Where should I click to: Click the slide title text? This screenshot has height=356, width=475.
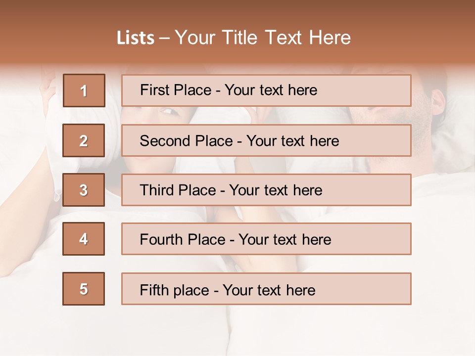[x=234, y=38]
